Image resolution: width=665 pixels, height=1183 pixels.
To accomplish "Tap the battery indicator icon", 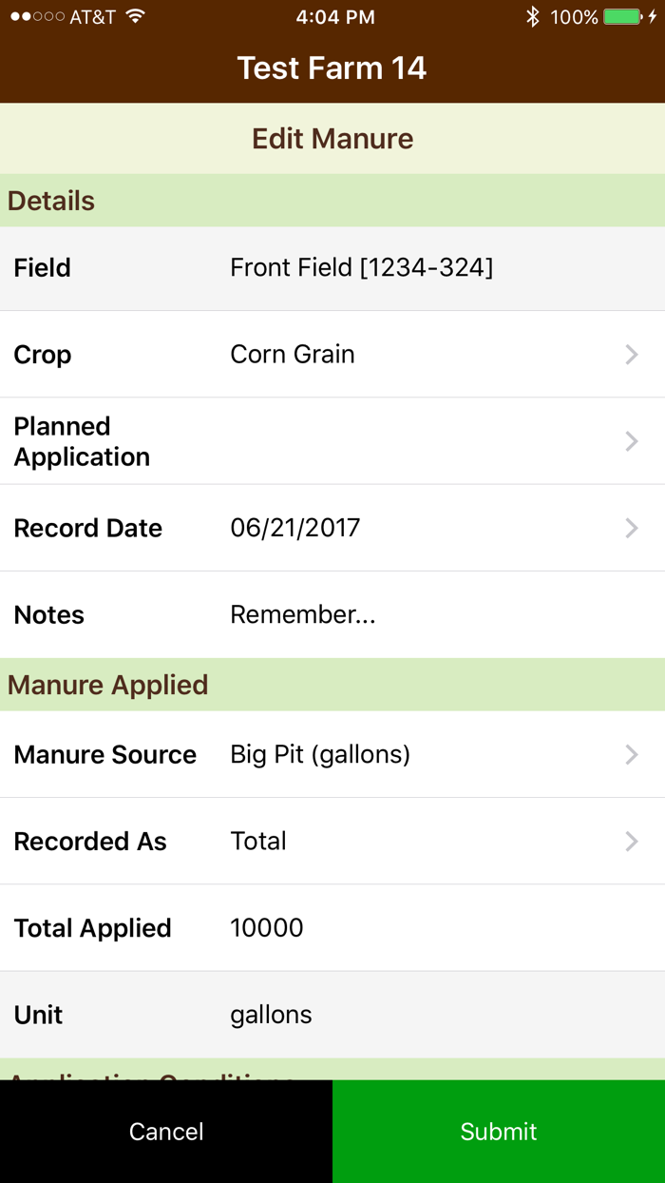I will (623, 17).
